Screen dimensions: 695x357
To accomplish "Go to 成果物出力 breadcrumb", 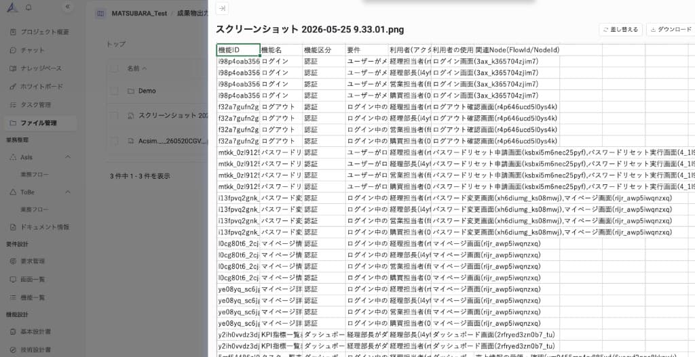I will pos(192,14).
